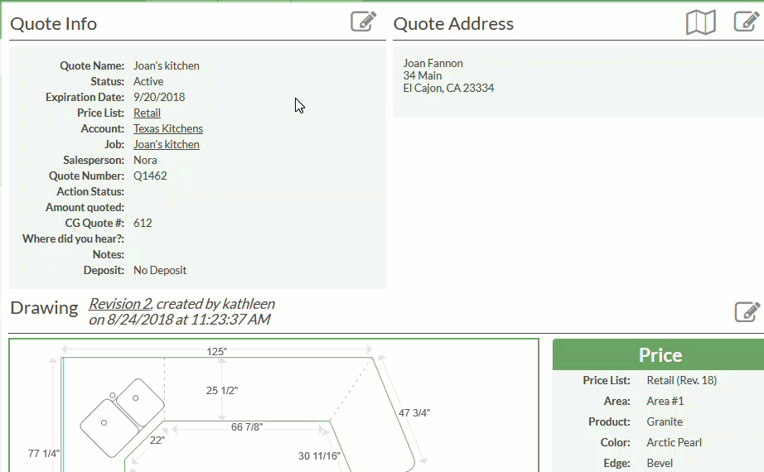764x472 pixels.
Task: Open Joan's kitchen job link
Action: (x=167, y=144)
